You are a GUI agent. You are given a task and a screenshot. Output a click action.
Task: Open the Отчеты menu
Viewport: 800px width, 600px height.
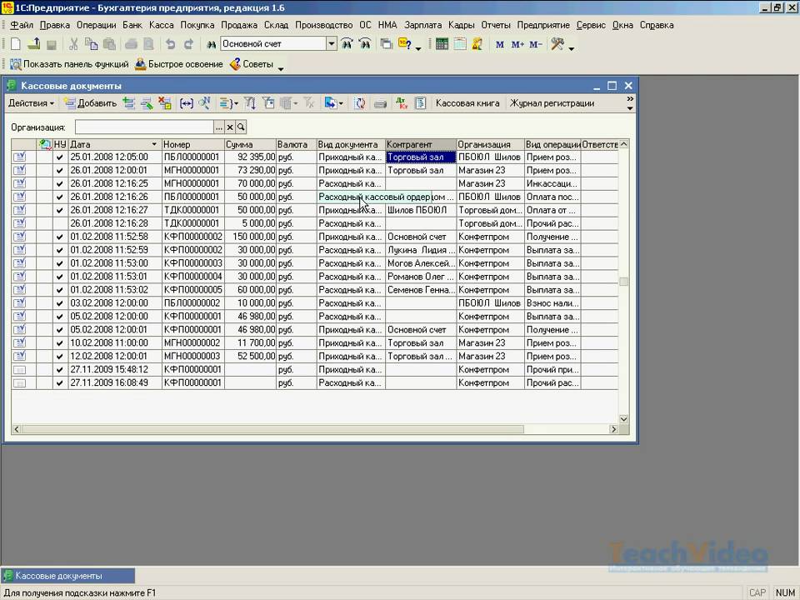[495, 25]
